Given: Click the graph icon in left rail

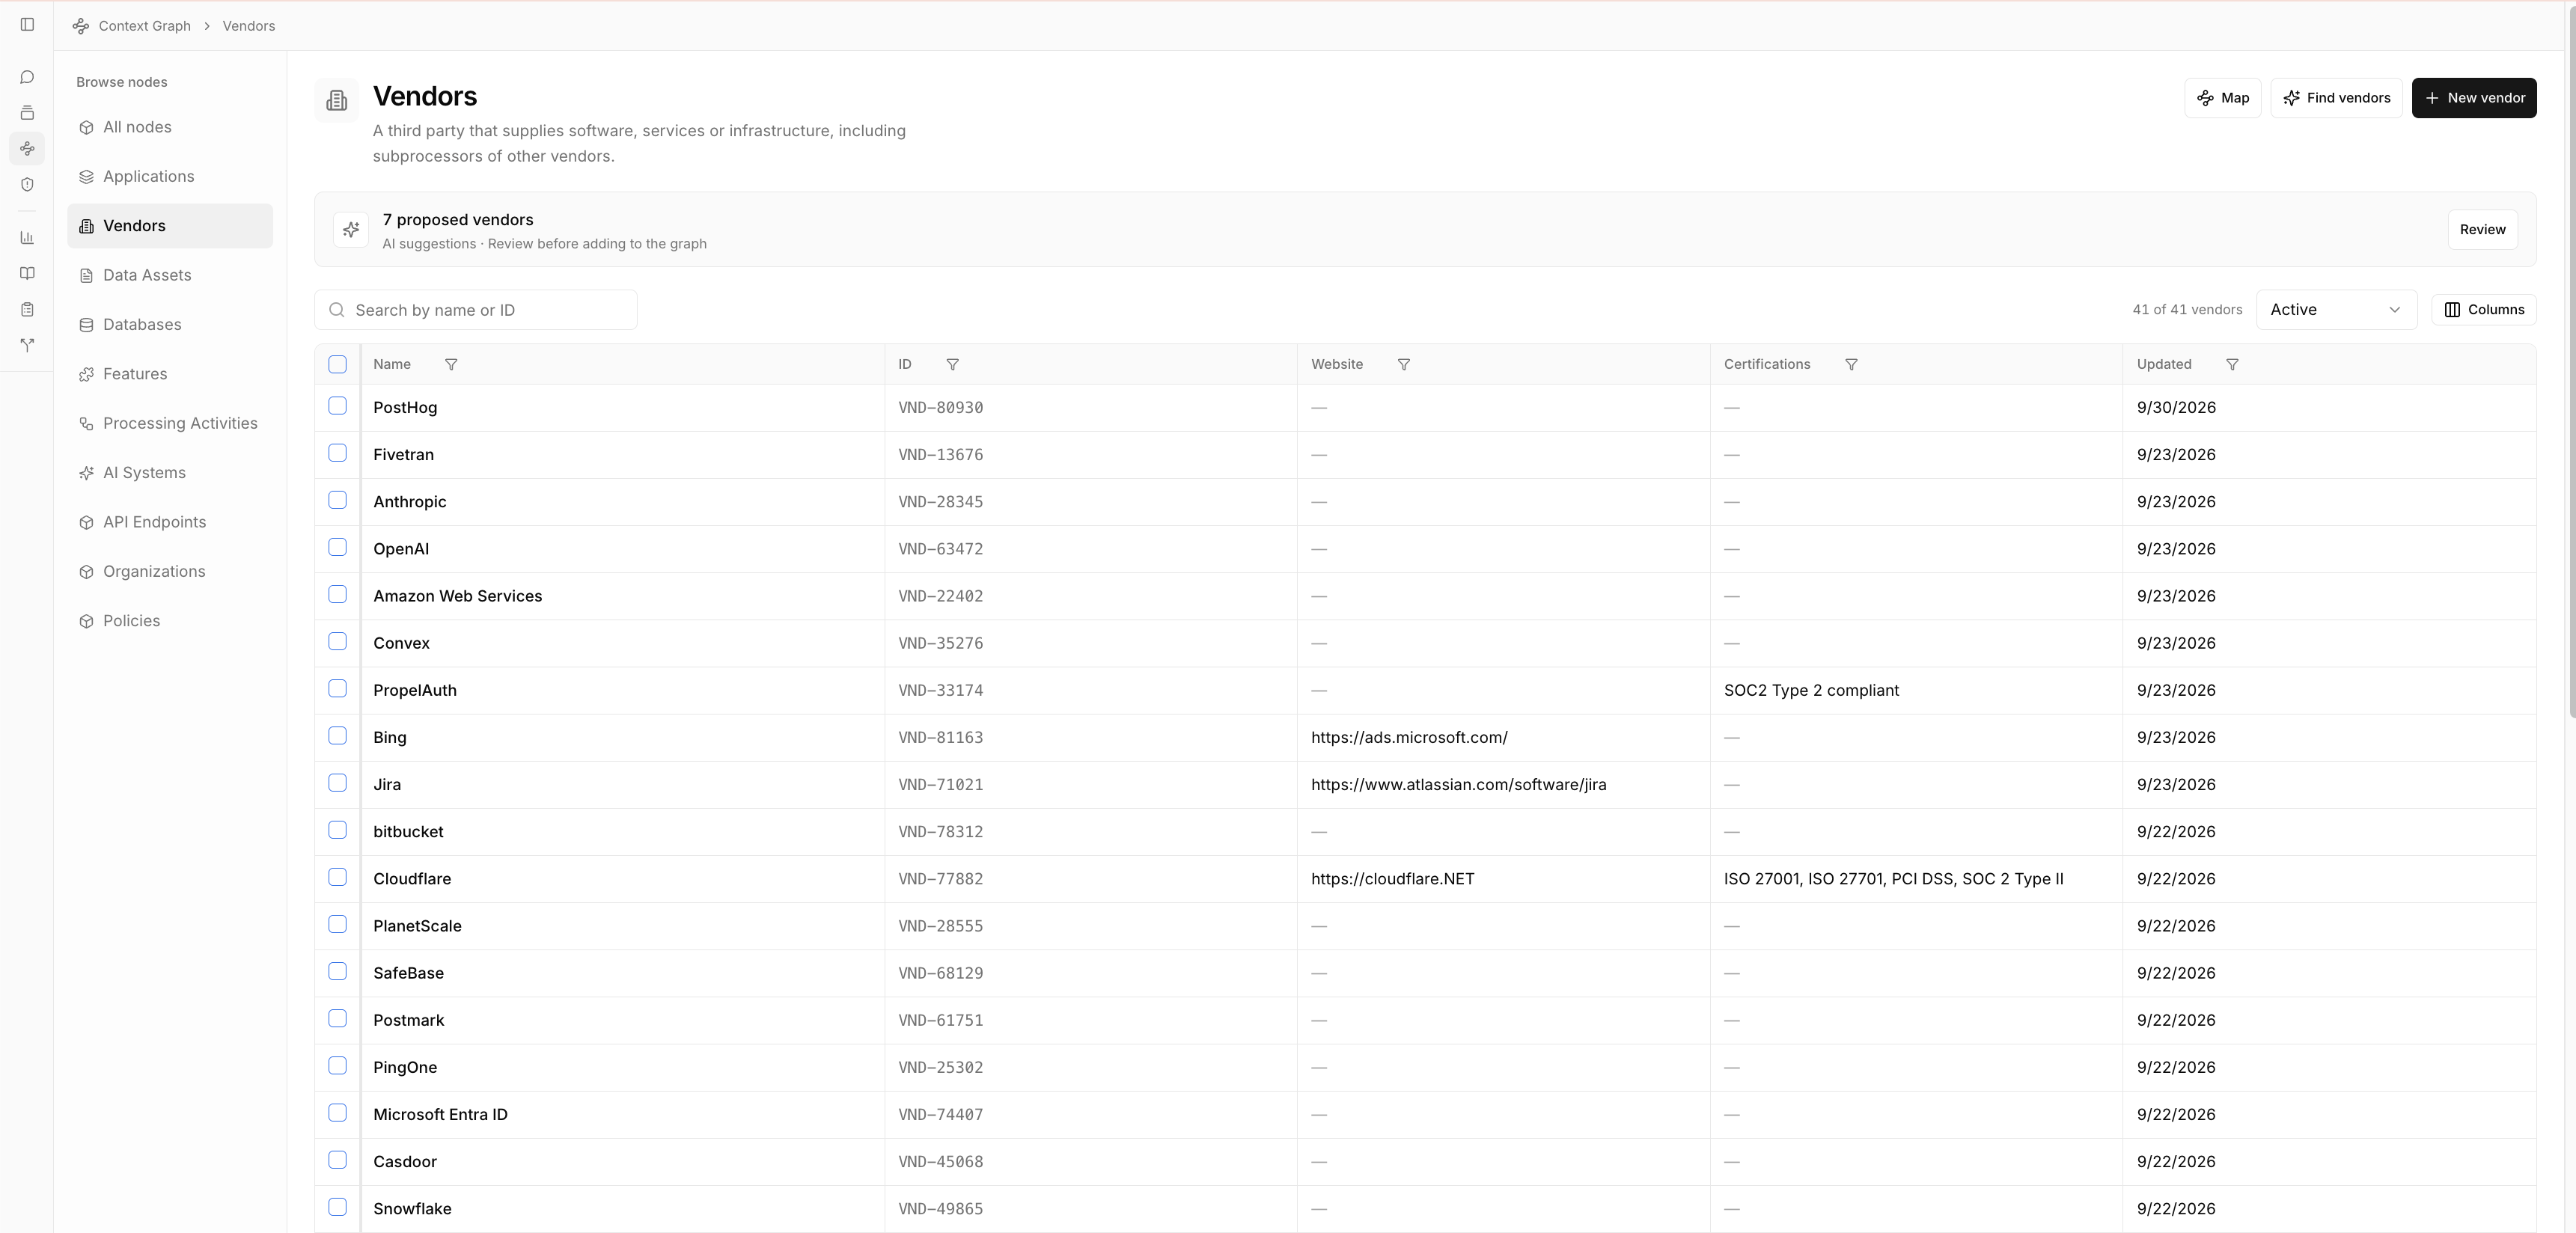Looking at the screenshot, I should pos(27,149).
